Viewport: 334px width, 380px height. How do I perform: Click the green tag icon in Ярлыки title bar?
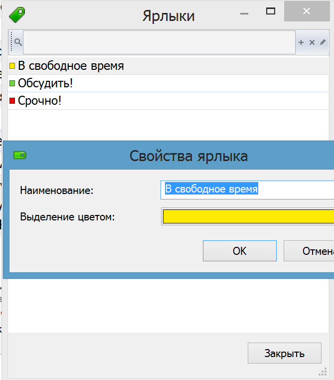tap(17, 14)
